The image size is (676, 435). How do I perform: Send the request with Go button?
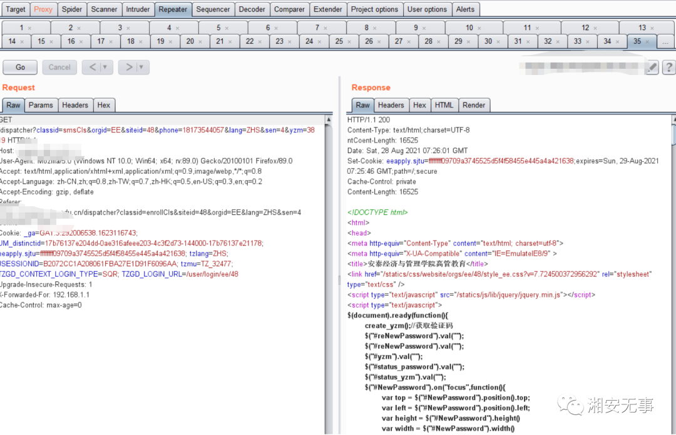tap(20, 67)
